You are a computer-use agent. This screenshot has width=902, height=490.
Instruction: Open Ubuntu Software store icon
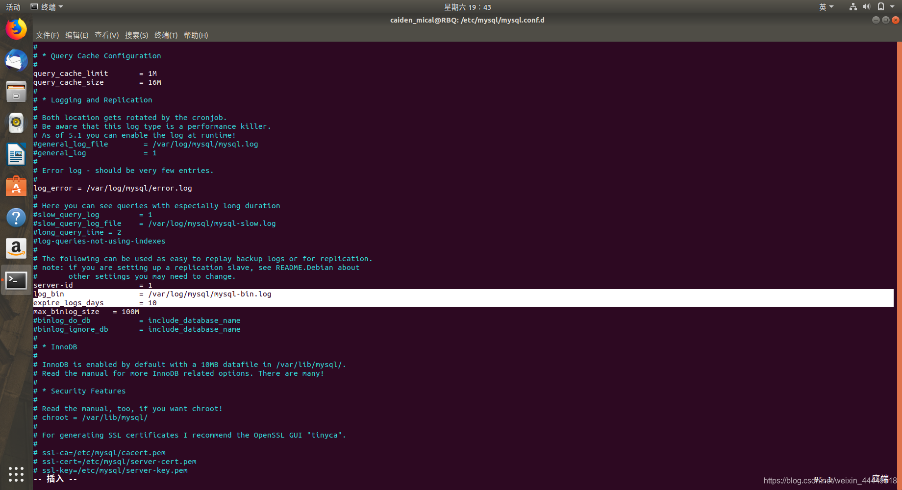pos(16,186)
